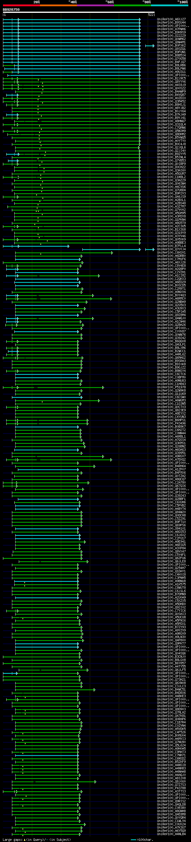This screenshot has width=191, height=842.
Task: Click the UniRef100_P43496 label
Action: pyautogui.click(x=171, y=424)
